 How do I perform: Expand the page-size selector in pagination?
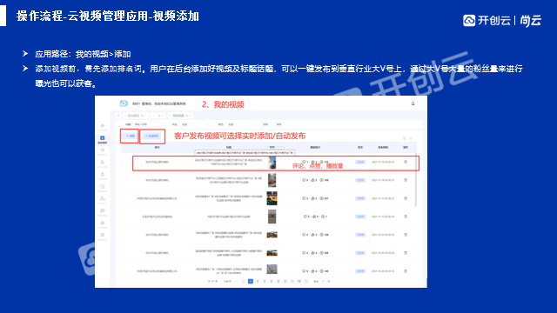pyautogui.click(x=230, y=281)
